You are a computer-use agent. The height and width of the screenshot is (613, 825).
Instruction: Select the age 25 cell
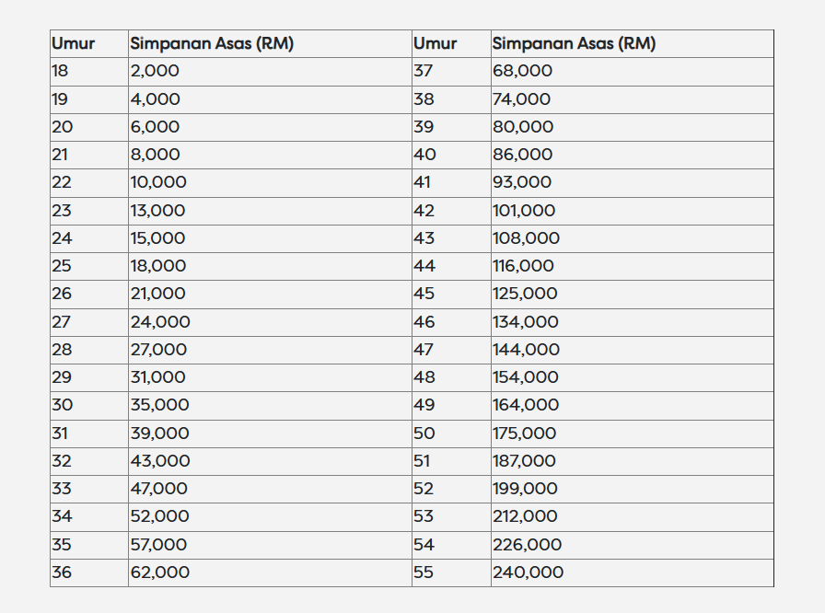(x=89, y=267)
